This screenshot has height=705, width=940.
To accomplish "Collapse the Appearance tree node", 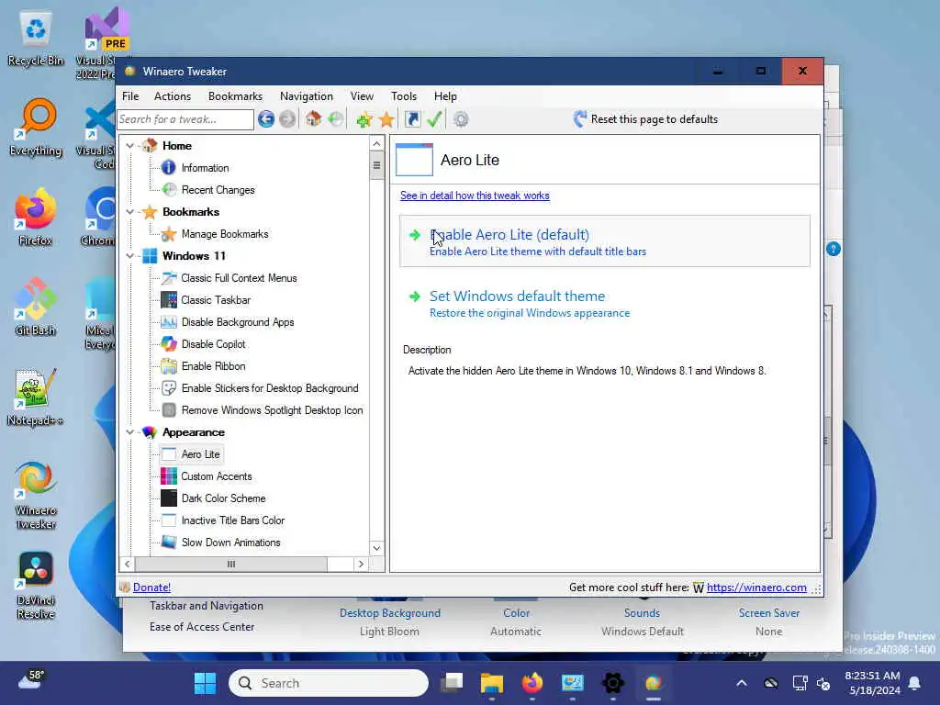I will (130, 432).
